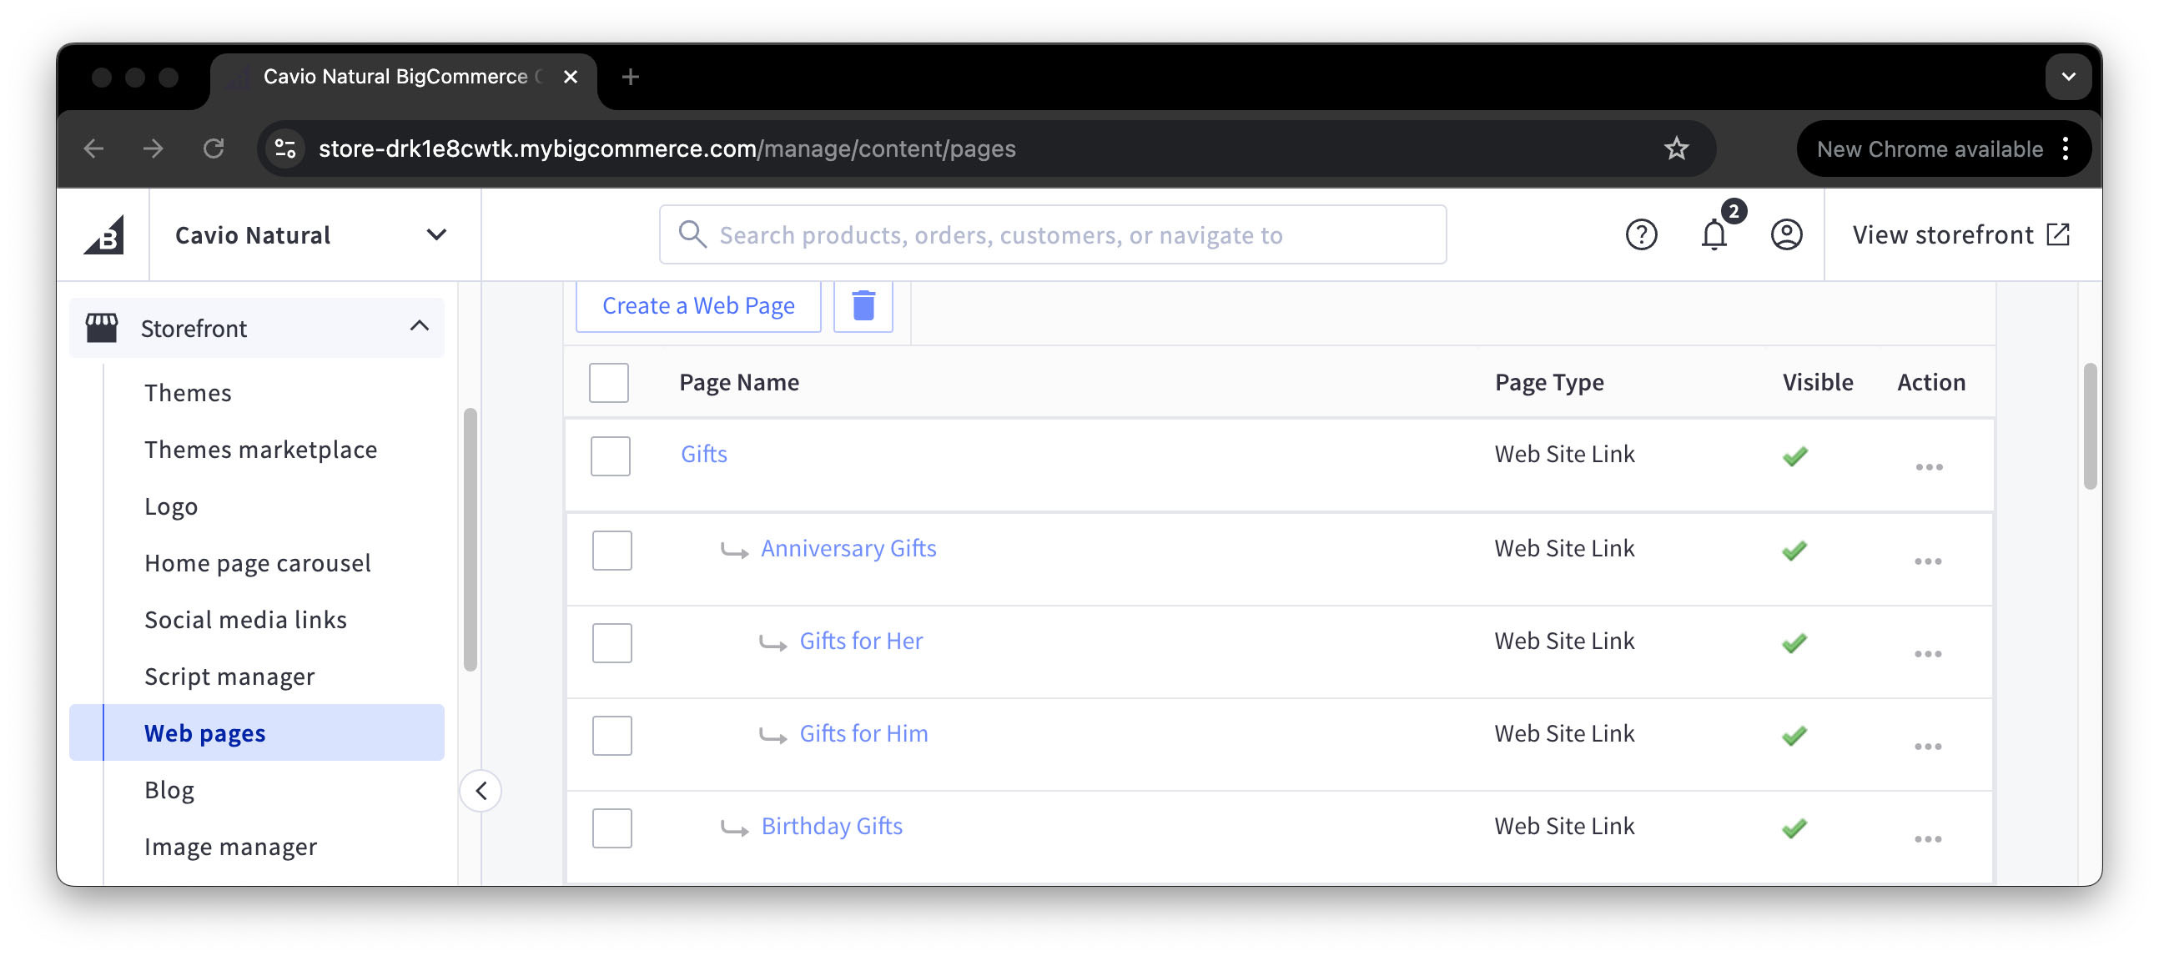Image resolution: width=2159 pixels, height=956 pixels.
Task: Click the visible checkmark for Gifts for Her
Action: 1794,642
